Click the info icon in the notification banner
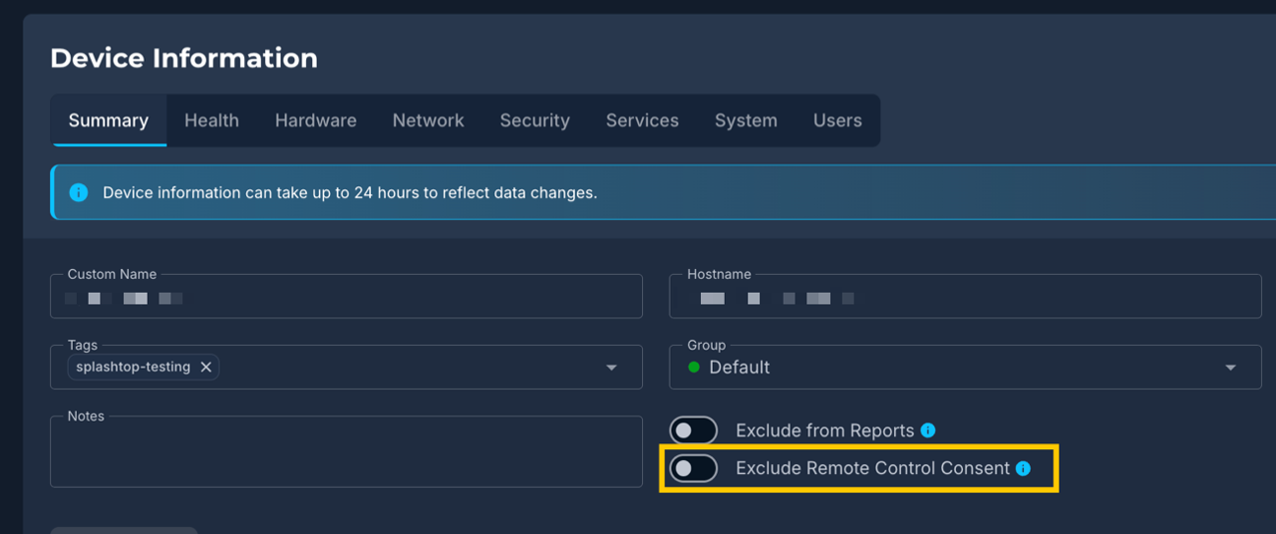1276x534 pixels. pos(79,192)
